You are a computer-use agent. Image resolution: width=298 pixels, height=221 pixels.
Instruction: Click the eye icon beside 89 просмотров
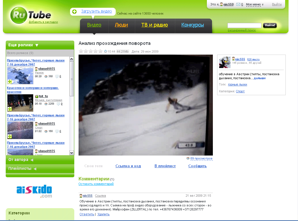[x=188, y=158]
